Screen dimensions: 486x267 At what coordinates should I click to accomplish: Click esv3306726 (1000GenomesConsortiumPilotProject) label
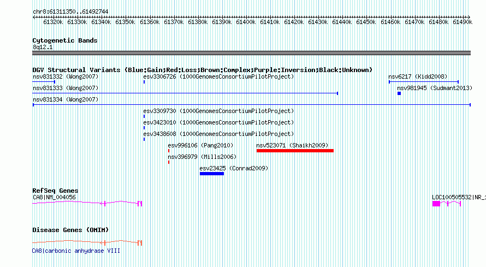tap(218, 76)
